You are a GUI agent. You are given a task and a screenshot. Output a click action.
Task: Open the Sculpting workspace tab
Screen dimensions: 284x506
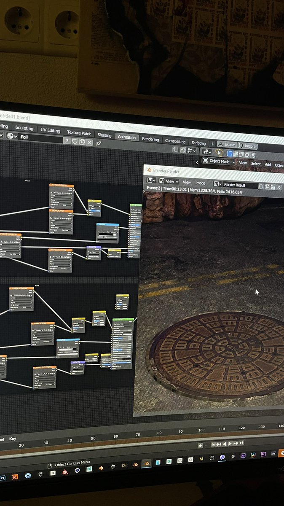point(24,128)
